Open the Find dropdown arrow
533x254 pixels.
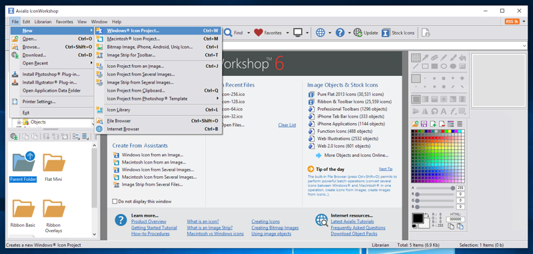[249, 33]
